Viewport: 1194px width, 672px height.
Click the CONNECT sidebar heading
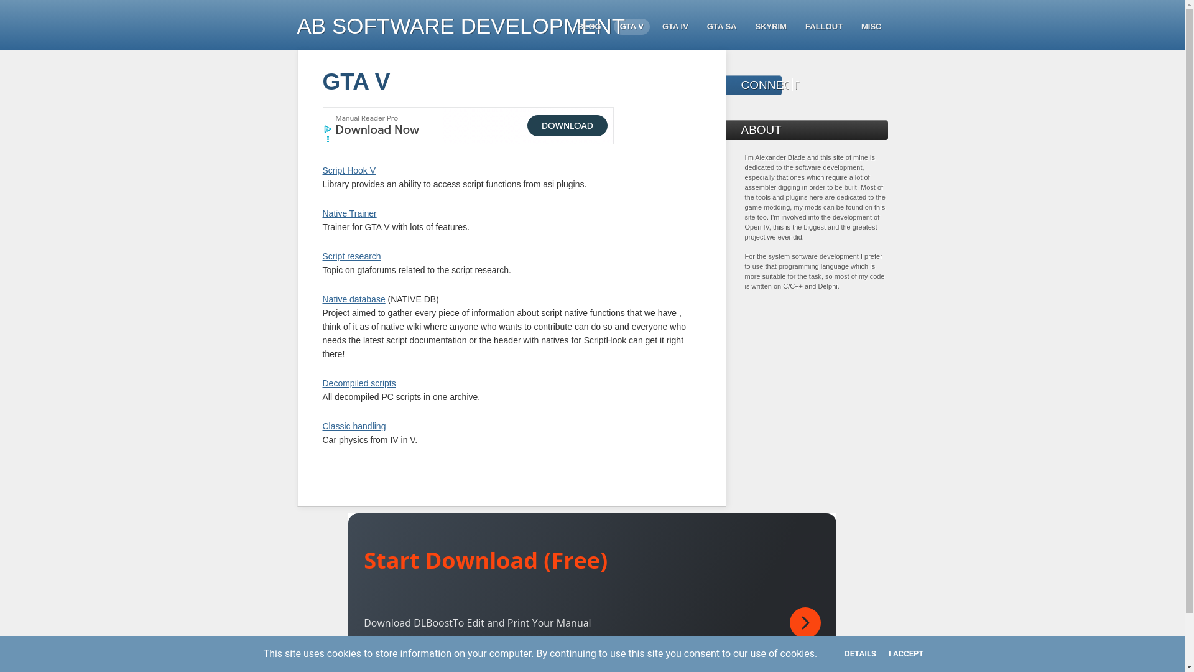(770, 85)
